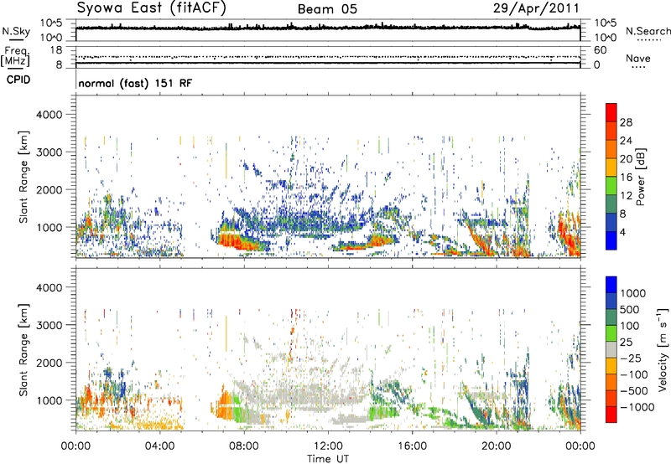Click the '04:00' time axis label

click(159, 446)
